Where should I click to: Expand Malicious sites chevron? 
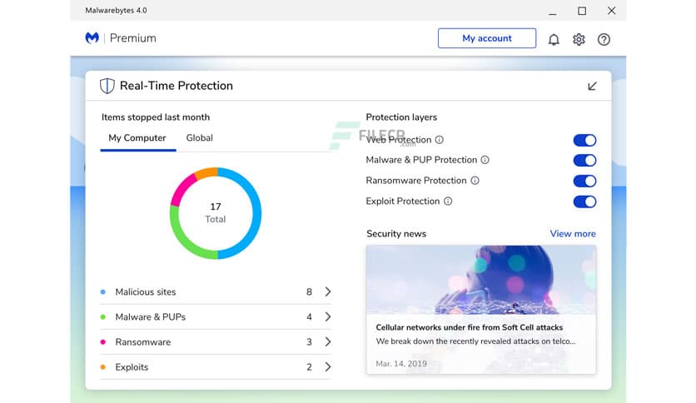pos(327,291)
